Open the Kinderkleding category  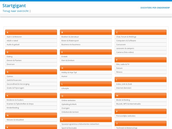point(31,108)
